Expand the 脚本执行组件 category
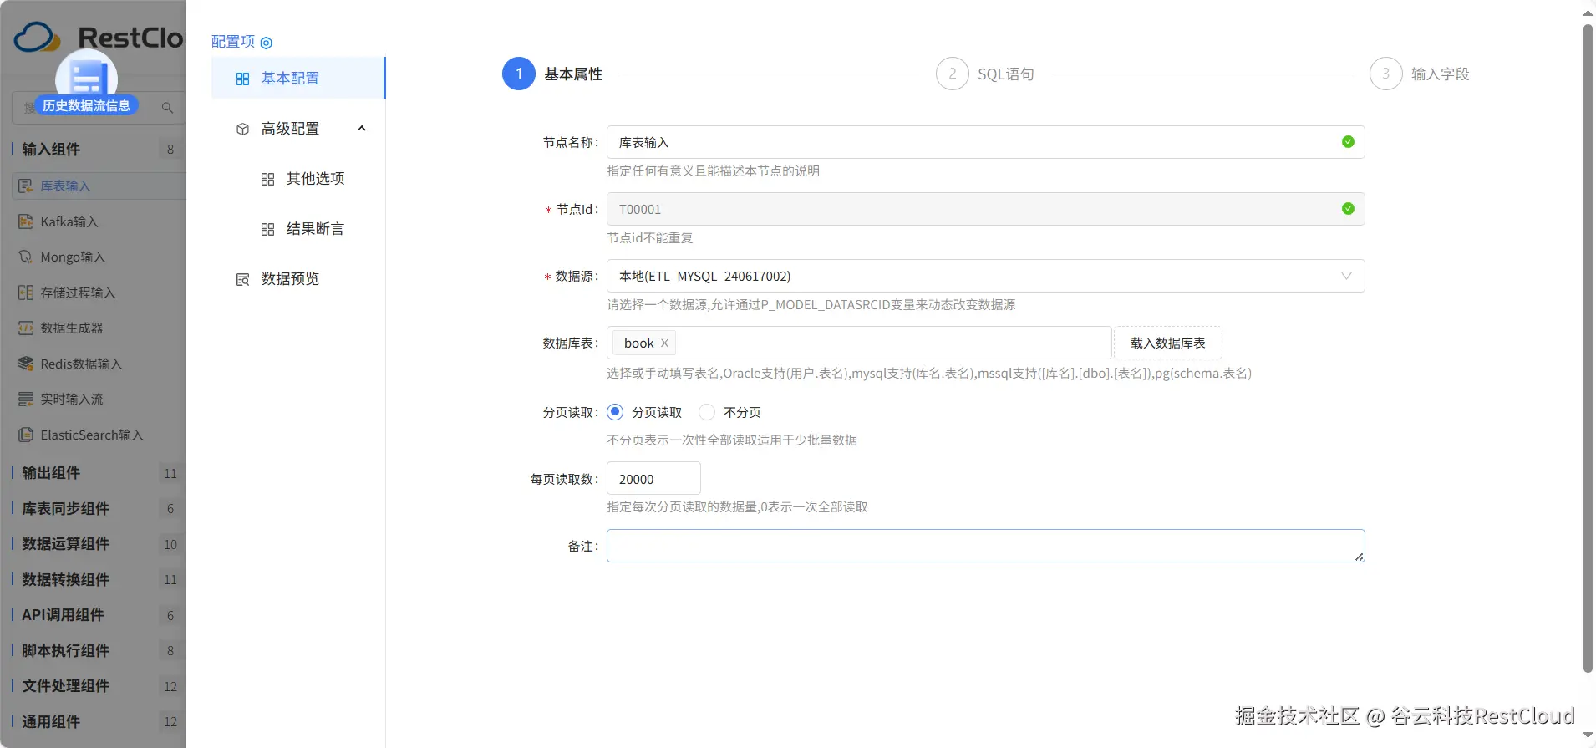Image resolution: width=1596 pixels, height=748 pixels. 93,650
